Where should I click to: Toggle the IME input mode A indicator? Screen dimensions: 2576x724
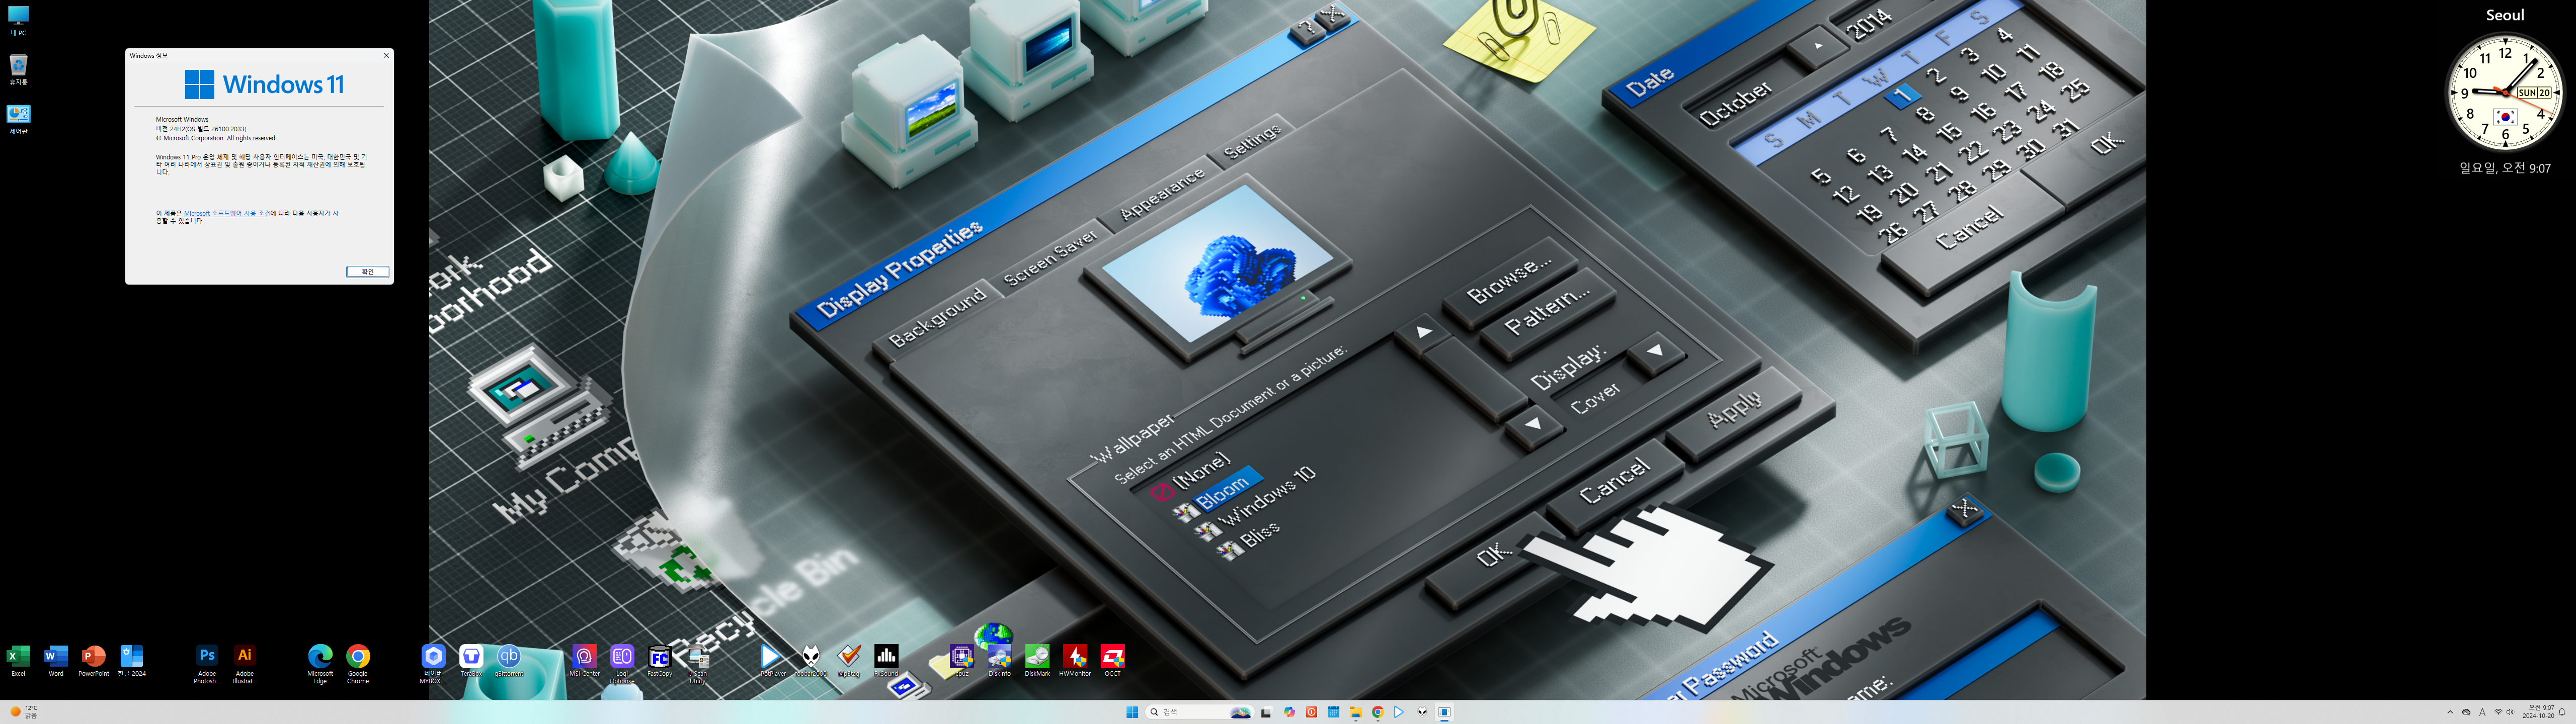(2482, 712)
